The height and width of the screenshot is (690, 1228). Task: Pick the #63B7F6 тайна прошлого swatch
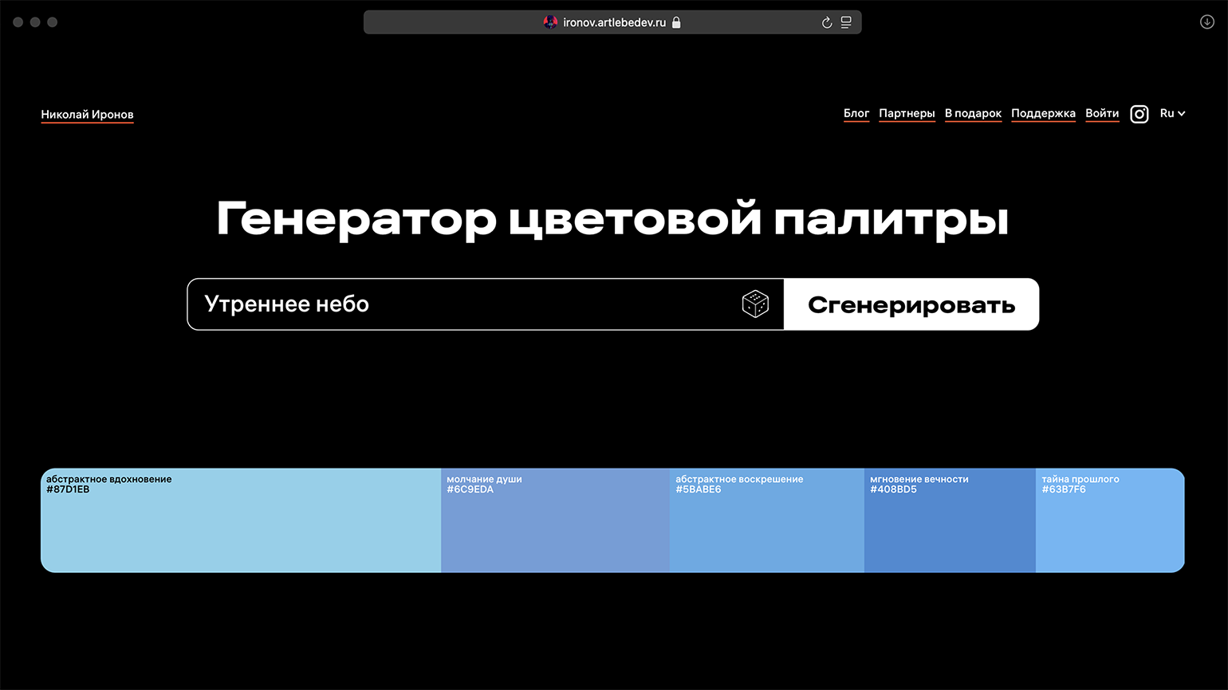(x=1110, y=520)
